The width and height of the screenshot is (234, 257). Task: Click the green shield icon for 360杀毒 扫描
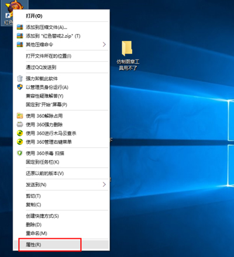[20, 153]
